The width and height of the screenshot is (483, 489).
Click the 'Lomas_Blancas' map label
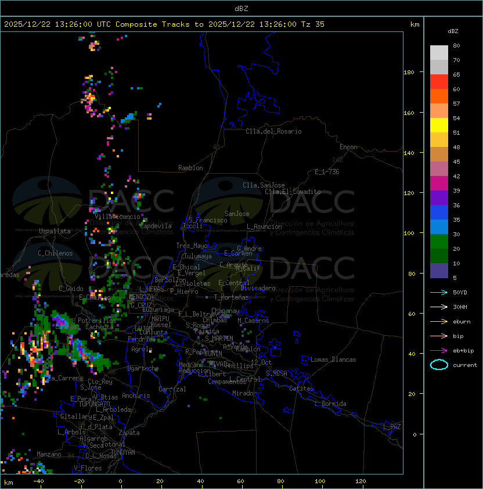[x=333, y=359]
